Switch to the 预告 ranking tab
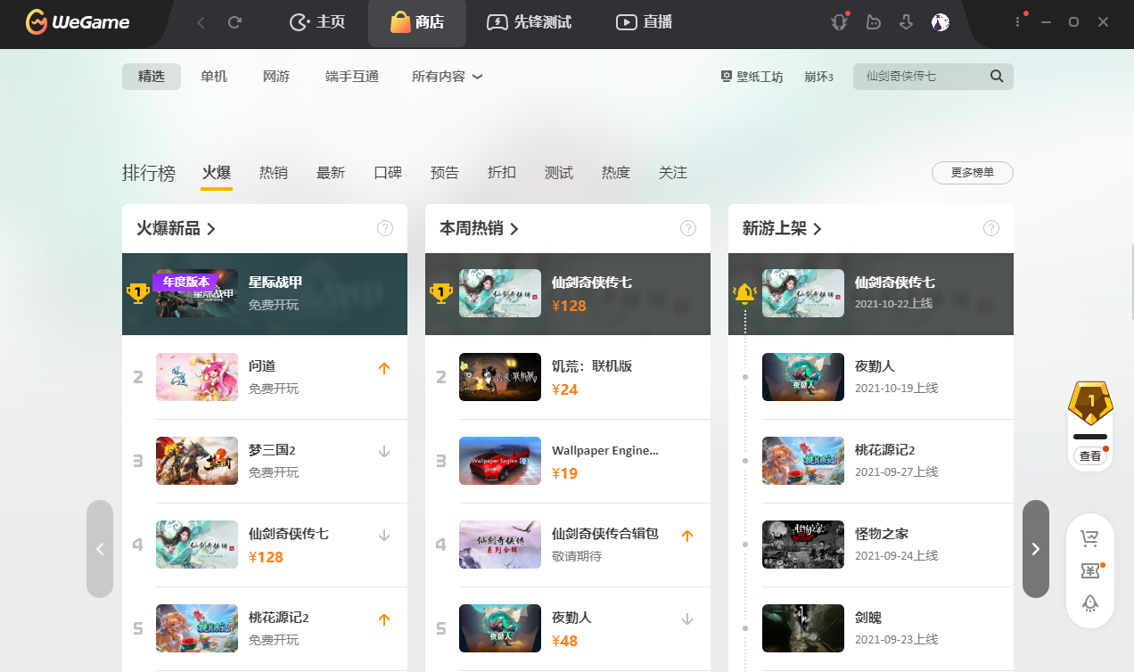1134x672 pixels. pos(445,173)
